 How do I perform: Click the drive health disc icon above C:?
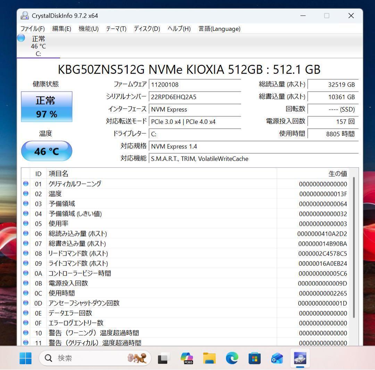click(21, 38)
